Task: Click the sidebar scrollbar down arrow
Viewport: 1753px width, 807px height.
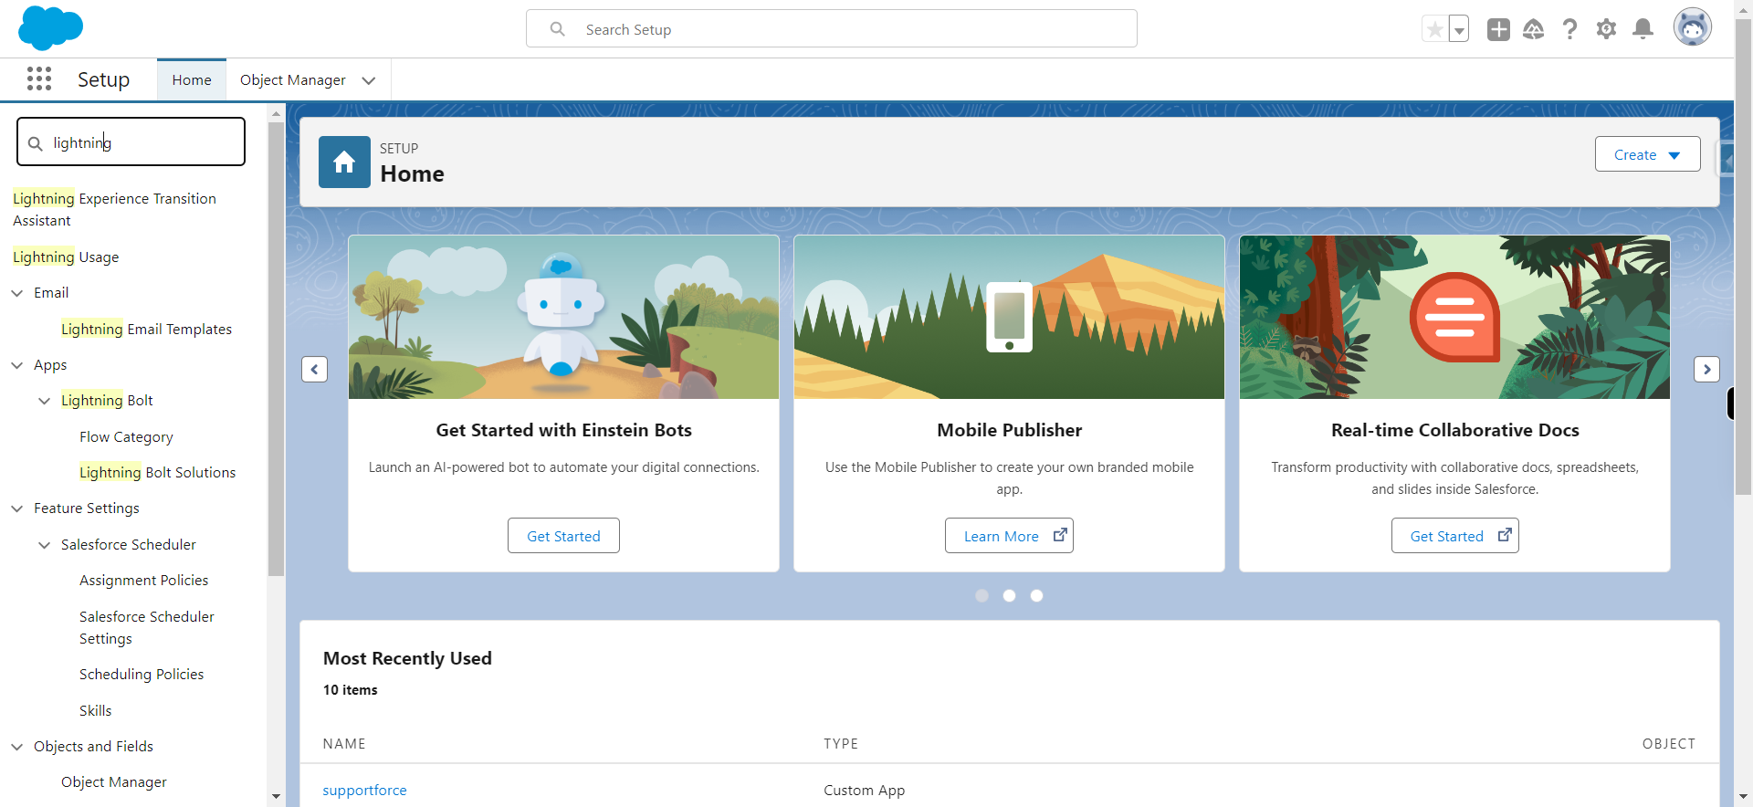Action: pos(276,797)
